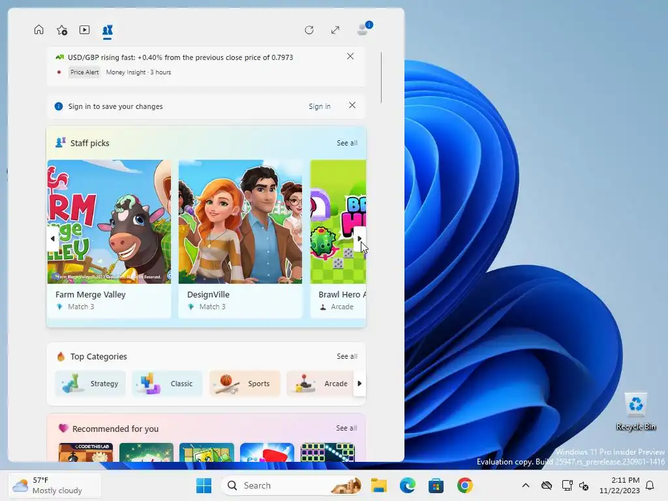
Task: Close the sign-in reminder banner
Action: (352, 105)
